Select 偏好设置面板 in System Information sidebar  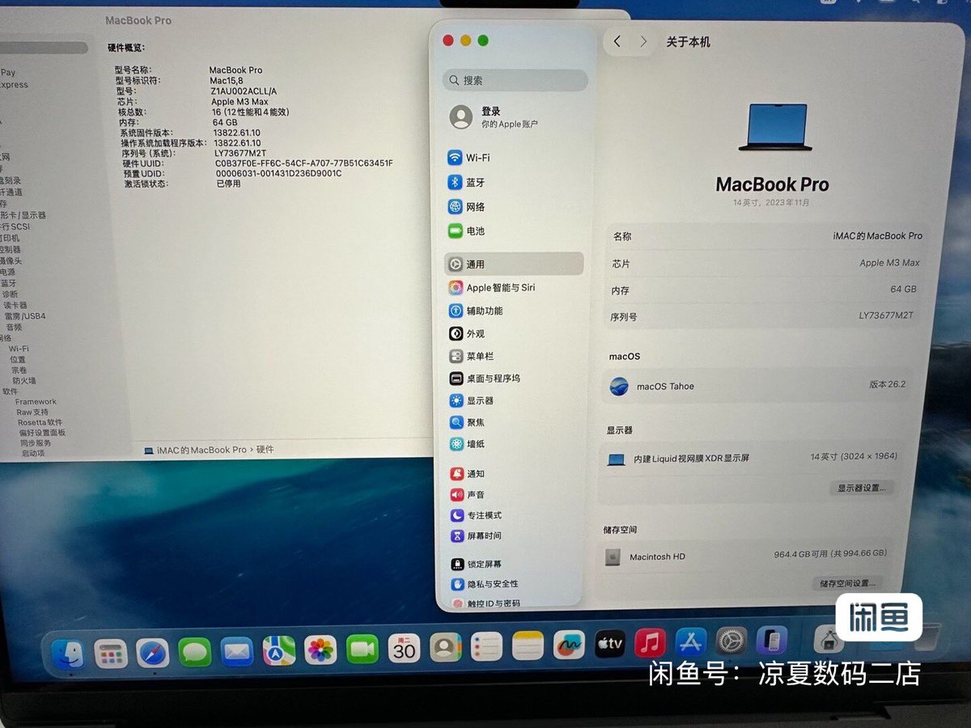[42, 433]
